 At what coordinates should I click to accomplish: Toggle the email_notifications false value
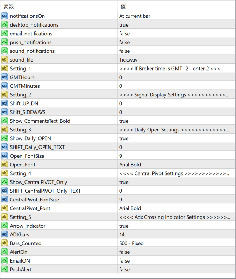click(124, 34)
